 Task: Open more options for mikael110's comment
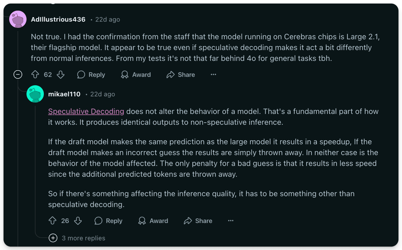pos(231,221)
